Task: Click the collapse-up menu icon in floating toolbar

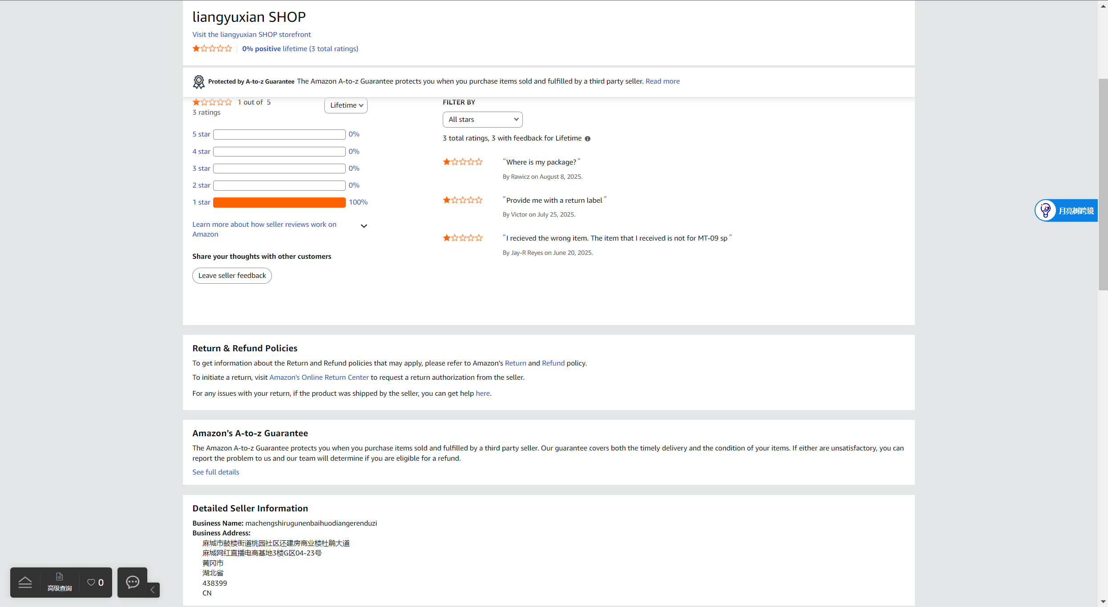Action: 25,583
